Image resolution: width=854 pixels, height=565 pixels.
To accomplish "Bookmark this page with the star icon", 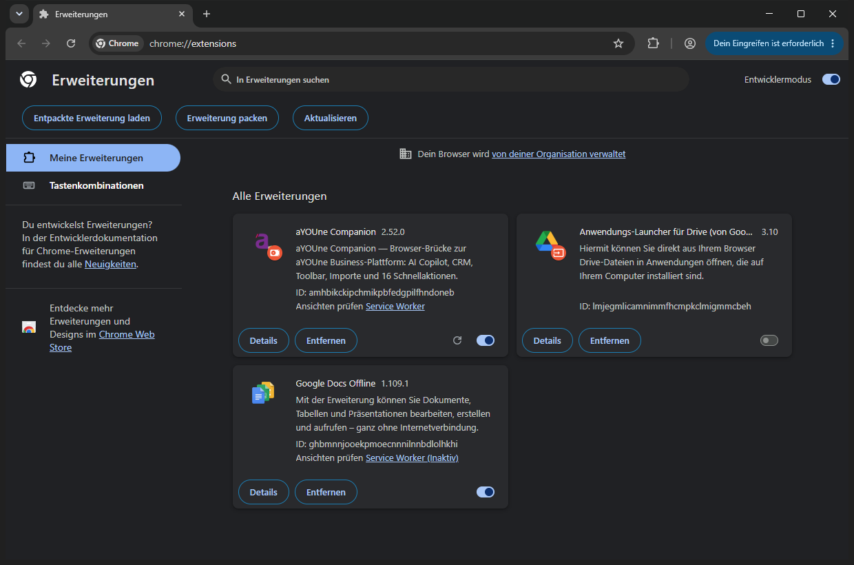I will pyautogui.click(x=618, y=43).
